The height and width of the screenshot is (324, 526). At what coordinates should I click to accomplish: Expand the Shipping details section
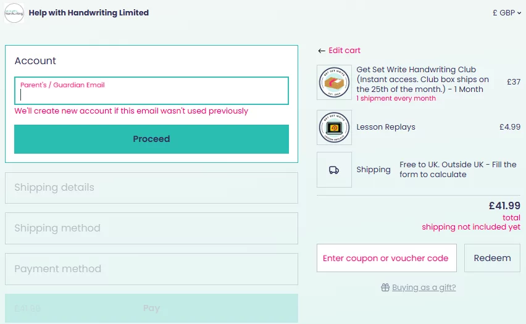151,188
